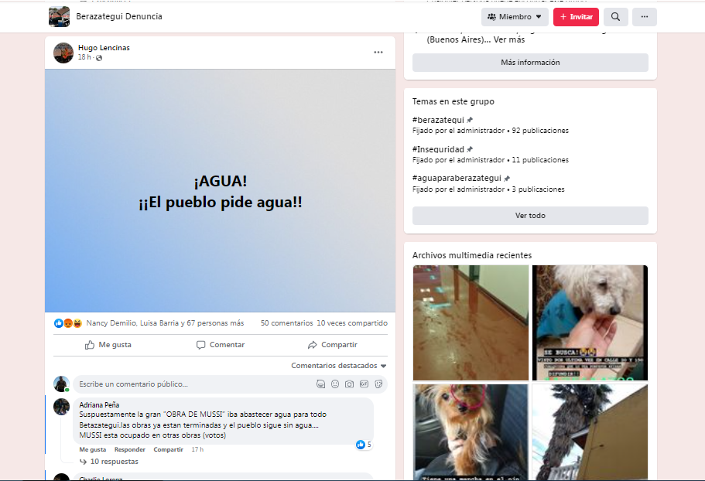Open the three-dot group options menu

point(645,16)
